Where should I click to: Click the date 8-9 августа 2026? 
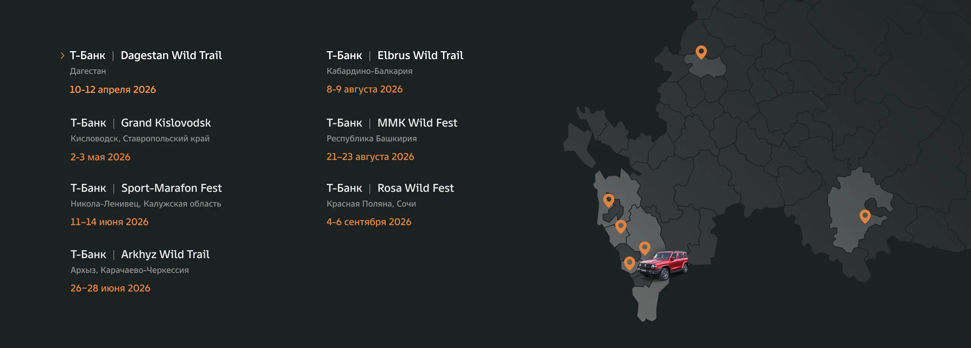[365, 89]
